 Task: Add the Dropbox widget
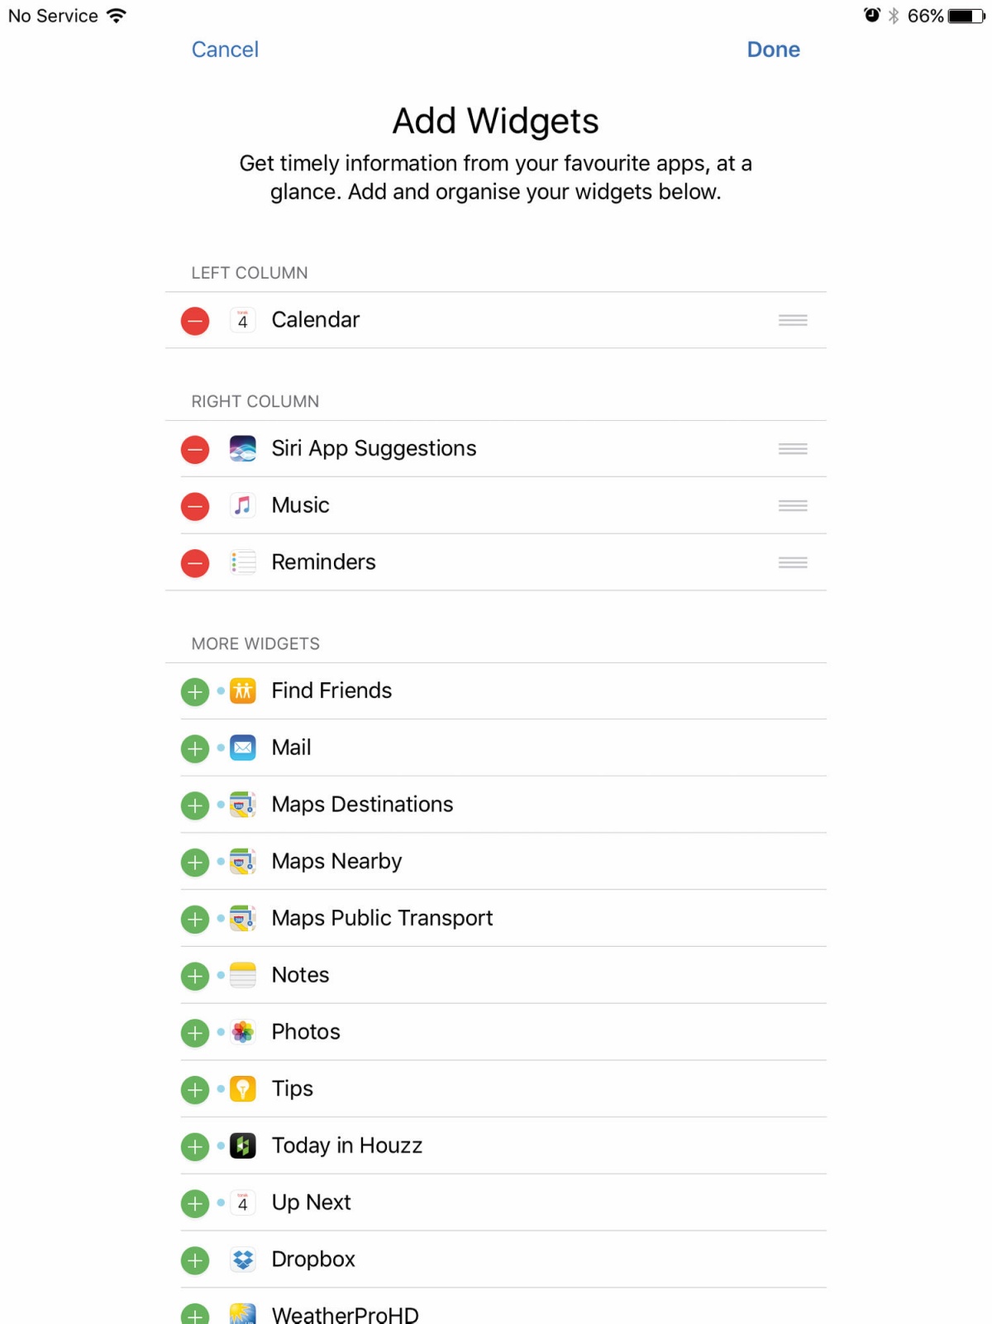(x=195, y=1260)
